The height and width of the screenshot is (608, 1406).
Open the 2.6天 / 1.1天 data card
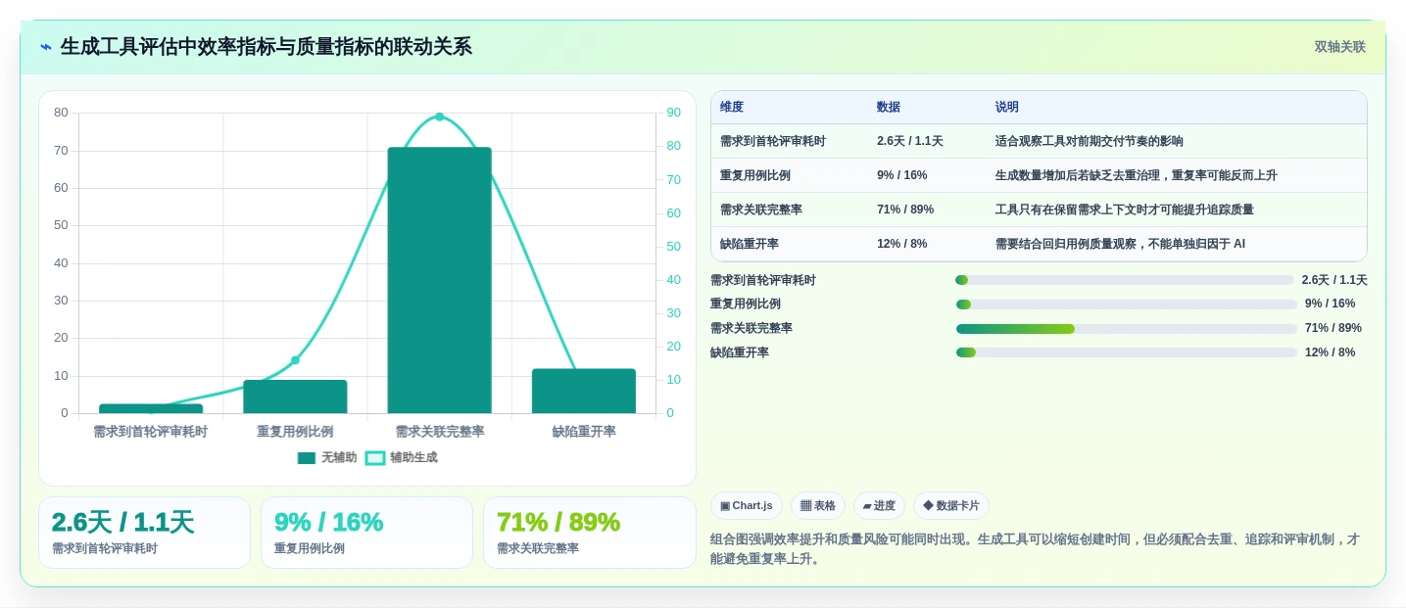[145, 533]
